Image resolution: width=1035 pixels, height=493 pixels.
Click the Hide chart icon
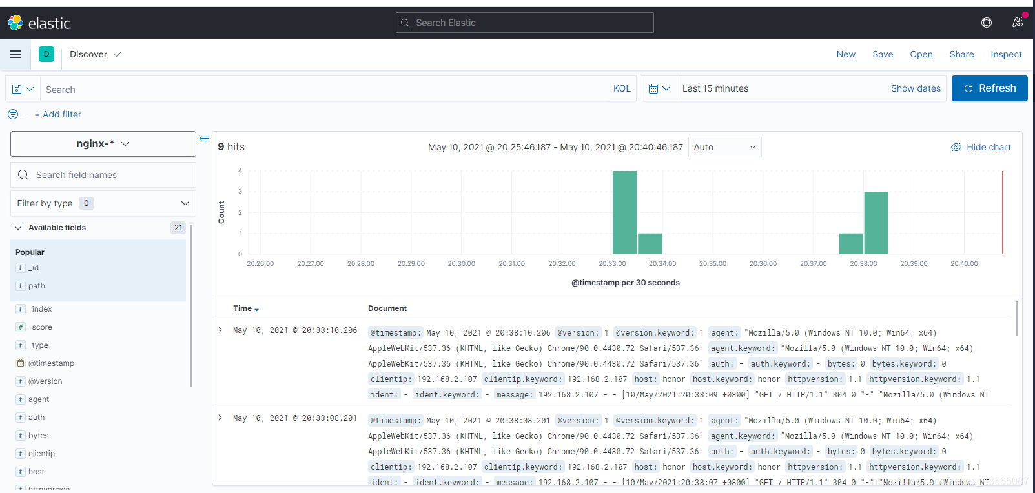click(956, 147)
